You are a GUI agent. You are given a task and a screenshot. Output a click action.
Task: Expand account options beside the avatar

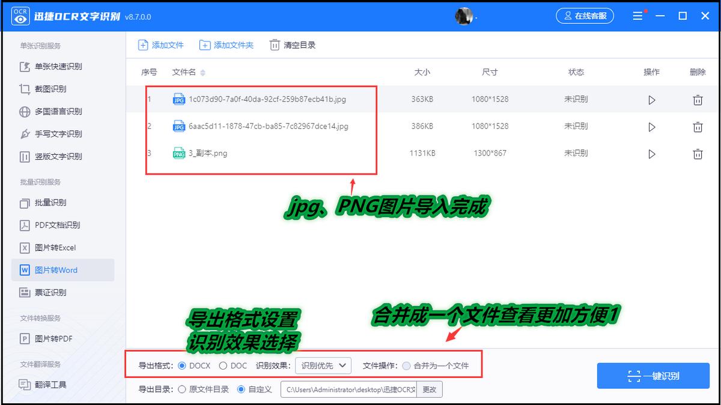(x=477, y=16)
